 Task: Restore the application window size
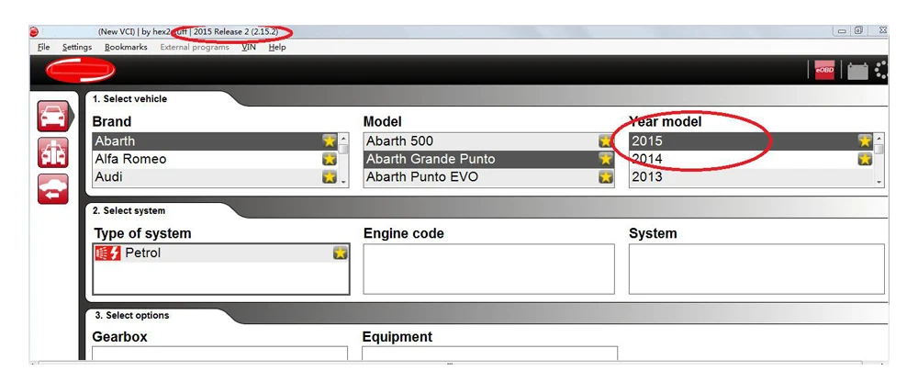tap(859, 31)
